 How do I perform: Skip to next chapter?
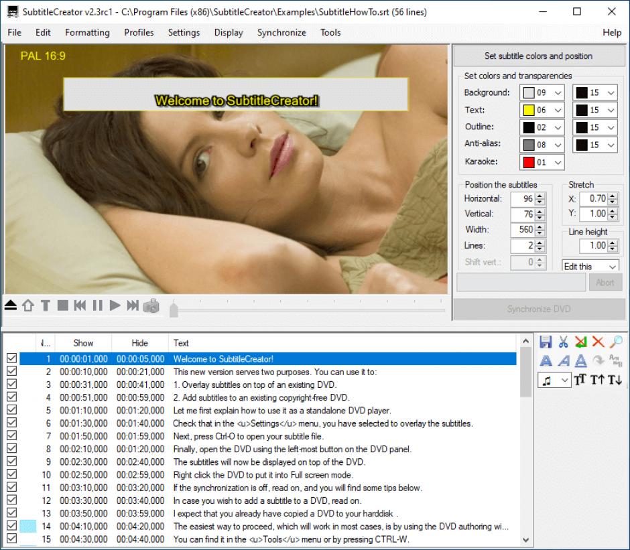tap(133, 305)
